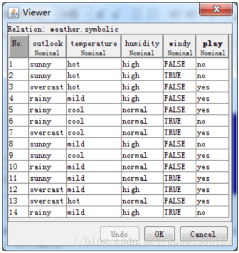Select temperature cell 'hot' in row 1
Viewport: 239px width, 253px height.
[x=94, y=64]
